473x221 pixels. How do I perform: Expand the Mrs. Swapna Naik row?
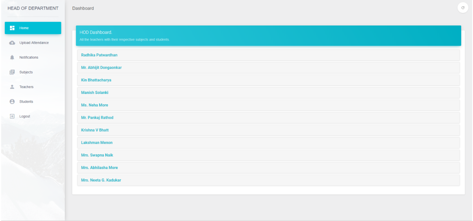[x=268, y=155]
